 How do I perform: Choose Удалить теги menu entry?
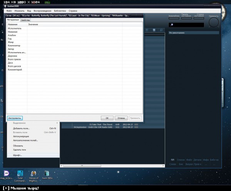33,150
